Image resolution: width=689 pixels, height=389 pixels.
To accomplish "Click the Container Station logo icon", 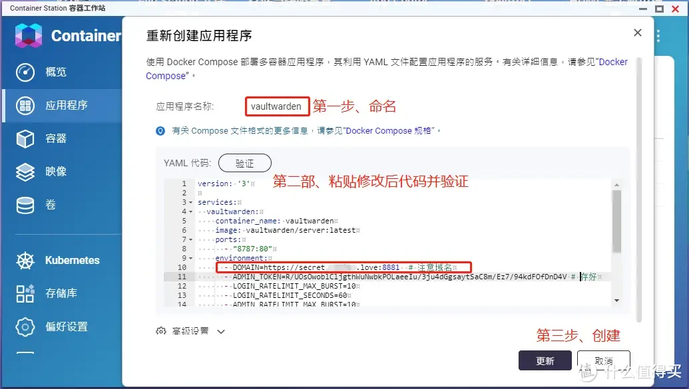I will 29,35.
